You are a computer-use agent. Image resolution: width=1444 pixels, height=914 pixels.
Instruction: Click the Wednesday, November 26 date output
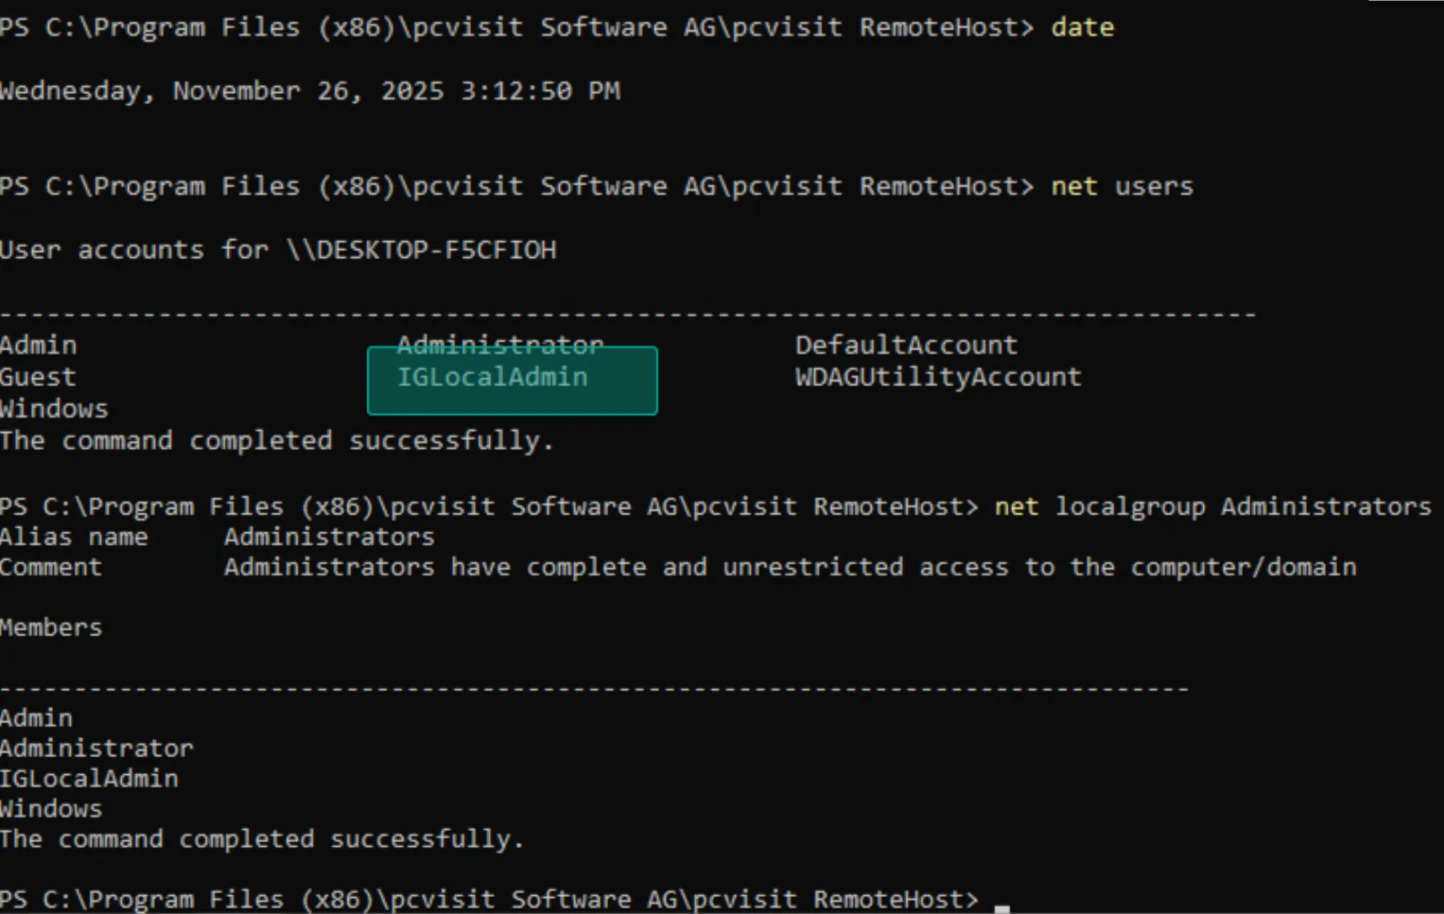pyautogui.click(x=309, y=91)
